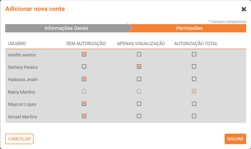Select the Permissões step tab
This screenshot has width=251, height=149.
[189, 28]
